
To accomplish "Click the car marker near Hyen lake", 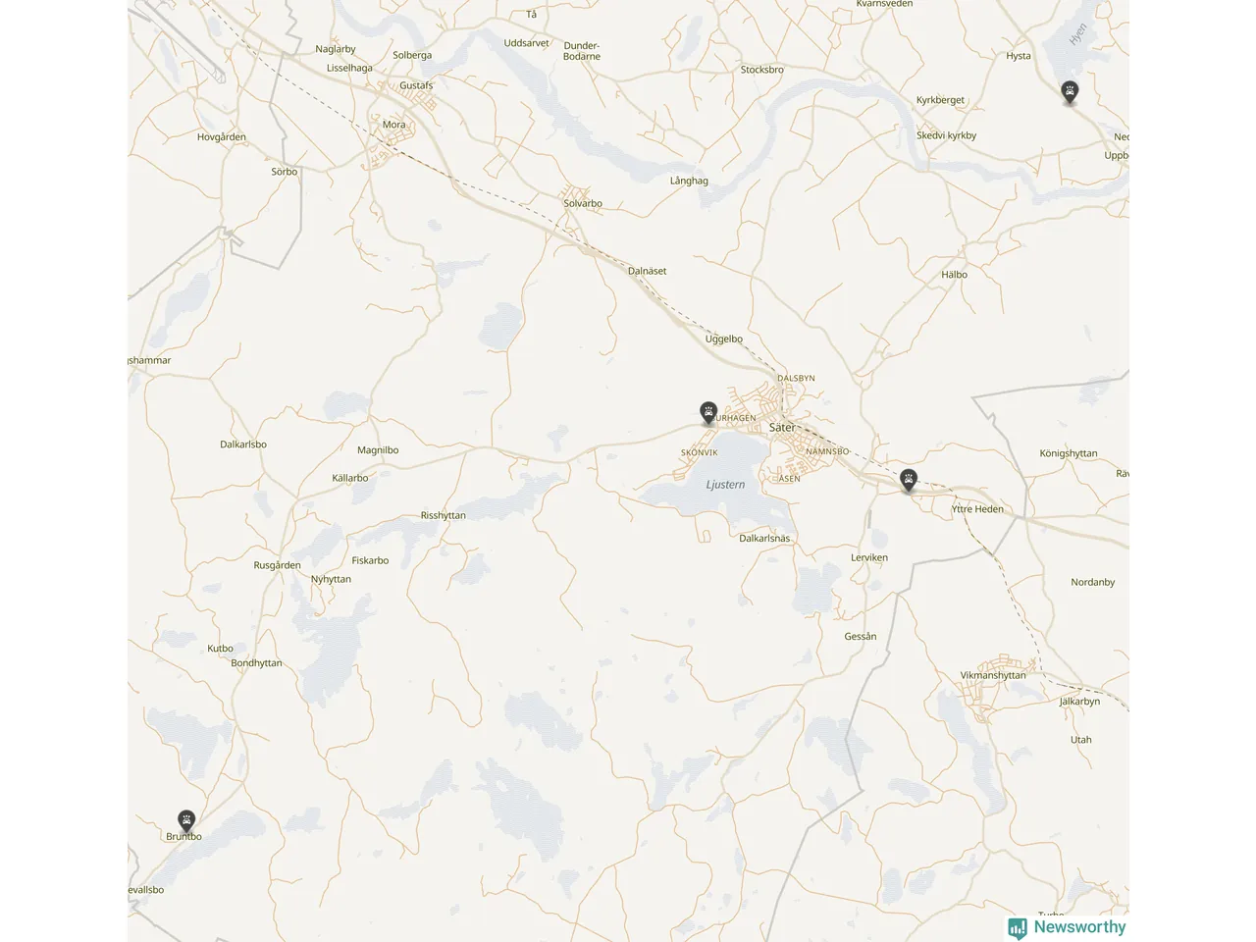I will coord(1070,93).
